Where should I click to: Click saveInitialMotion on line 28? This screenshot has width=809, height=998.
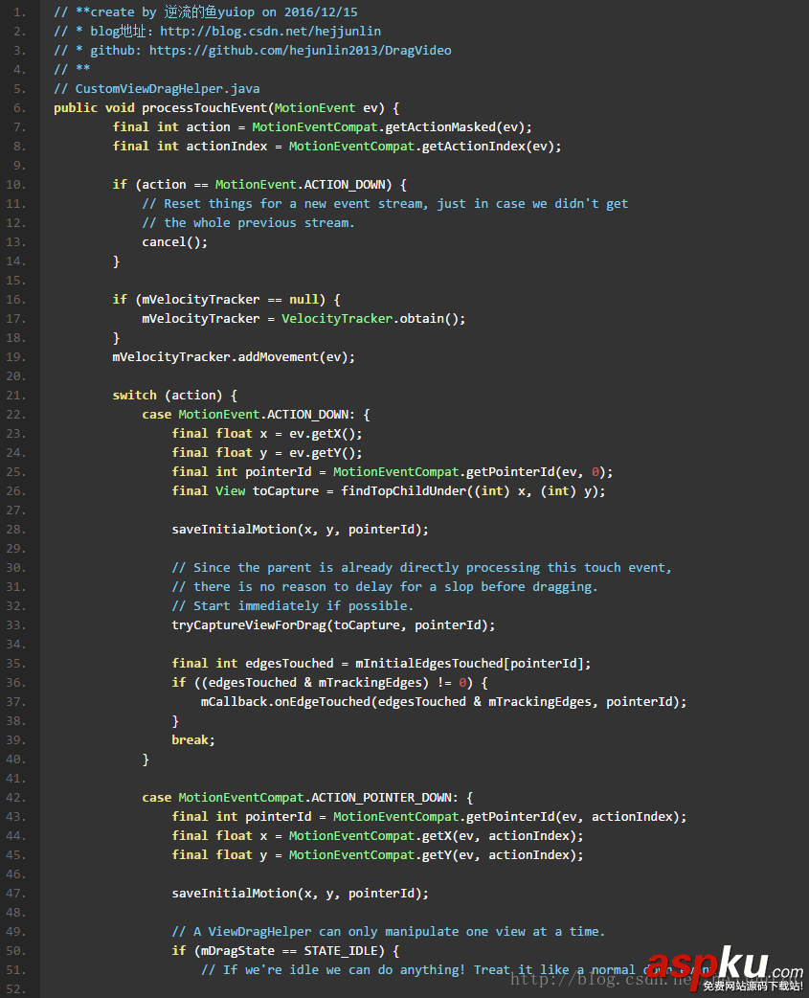point(230,529)
